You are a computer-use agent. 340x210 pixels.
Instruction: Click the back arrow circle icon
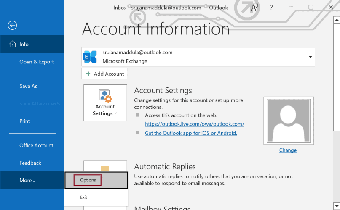(12, 25)
